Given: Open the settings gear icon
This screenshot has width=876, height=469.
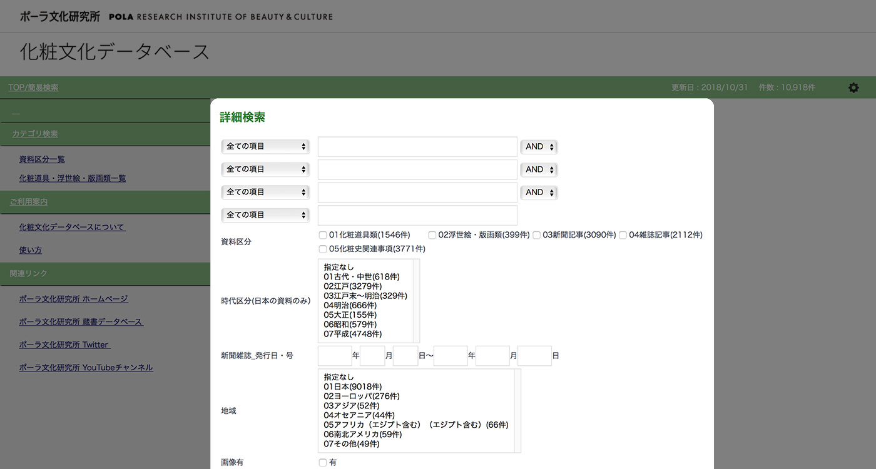Looking at the screenshot, I should (x=853, y=88).
